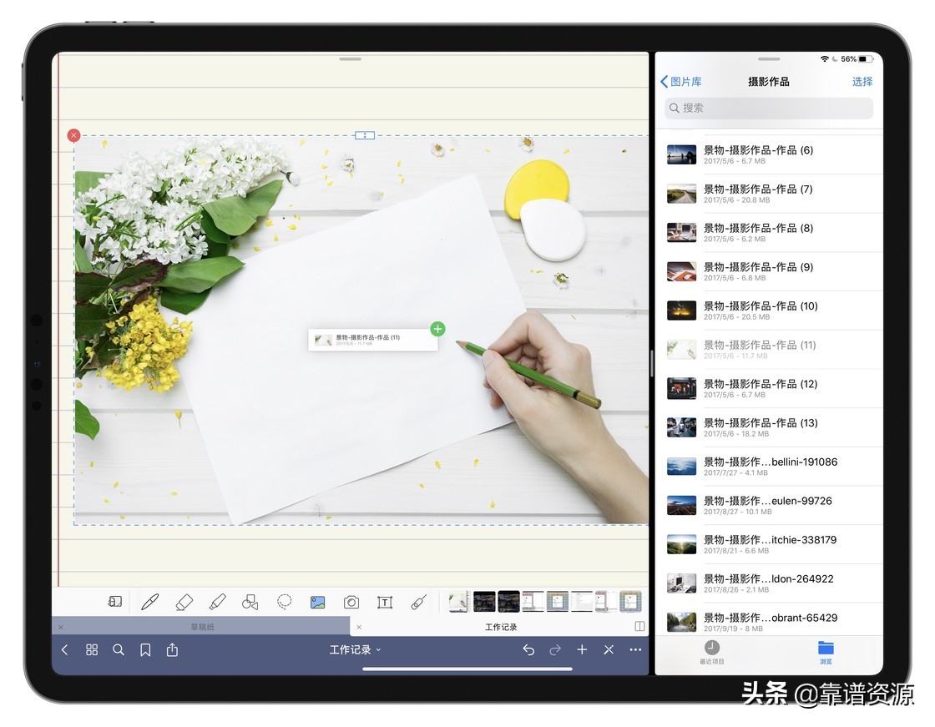Click the Insert Image tool icon
The height and width of the screenshot is (727, 935).
click(x=317, y=602)
